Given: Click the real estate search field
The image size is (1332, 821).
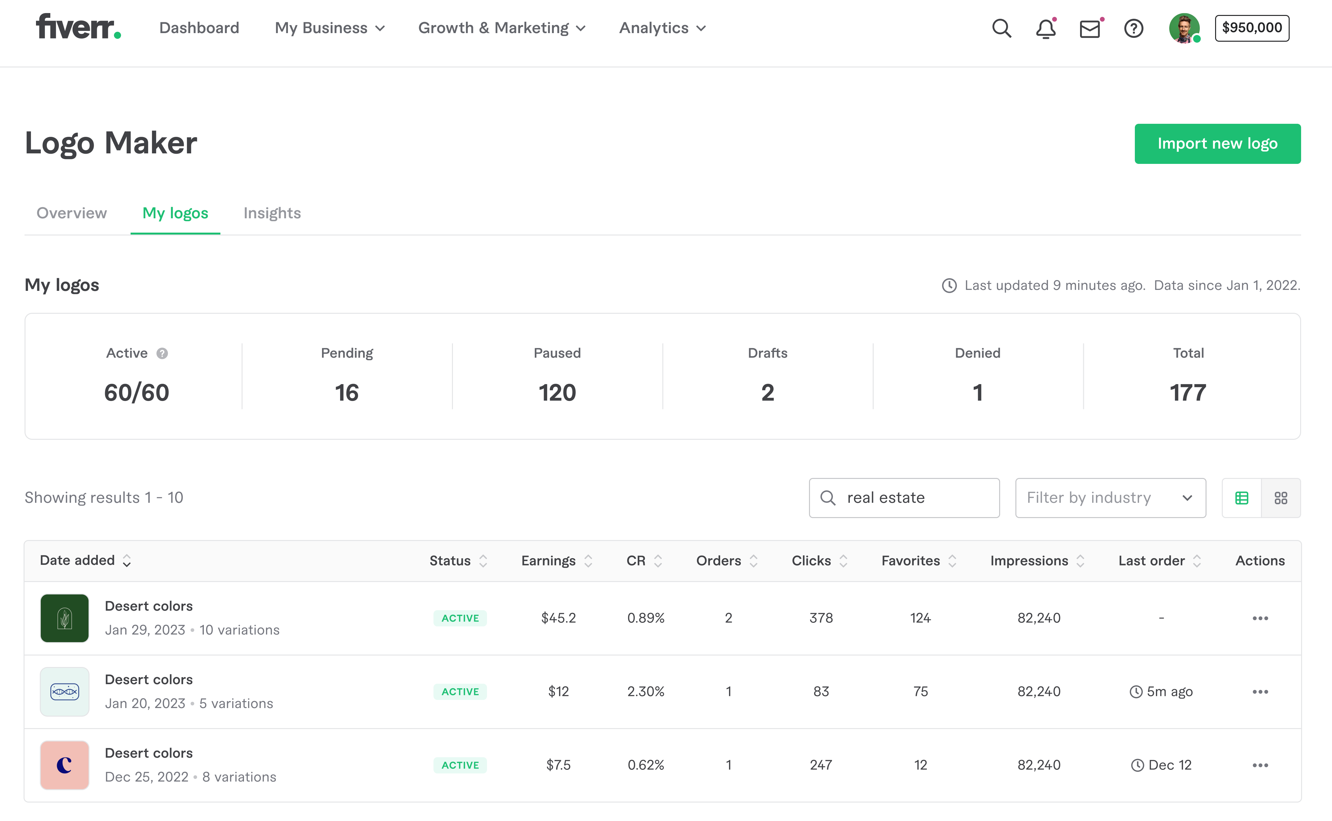Looking at the screenshot, I should point(904,497).
